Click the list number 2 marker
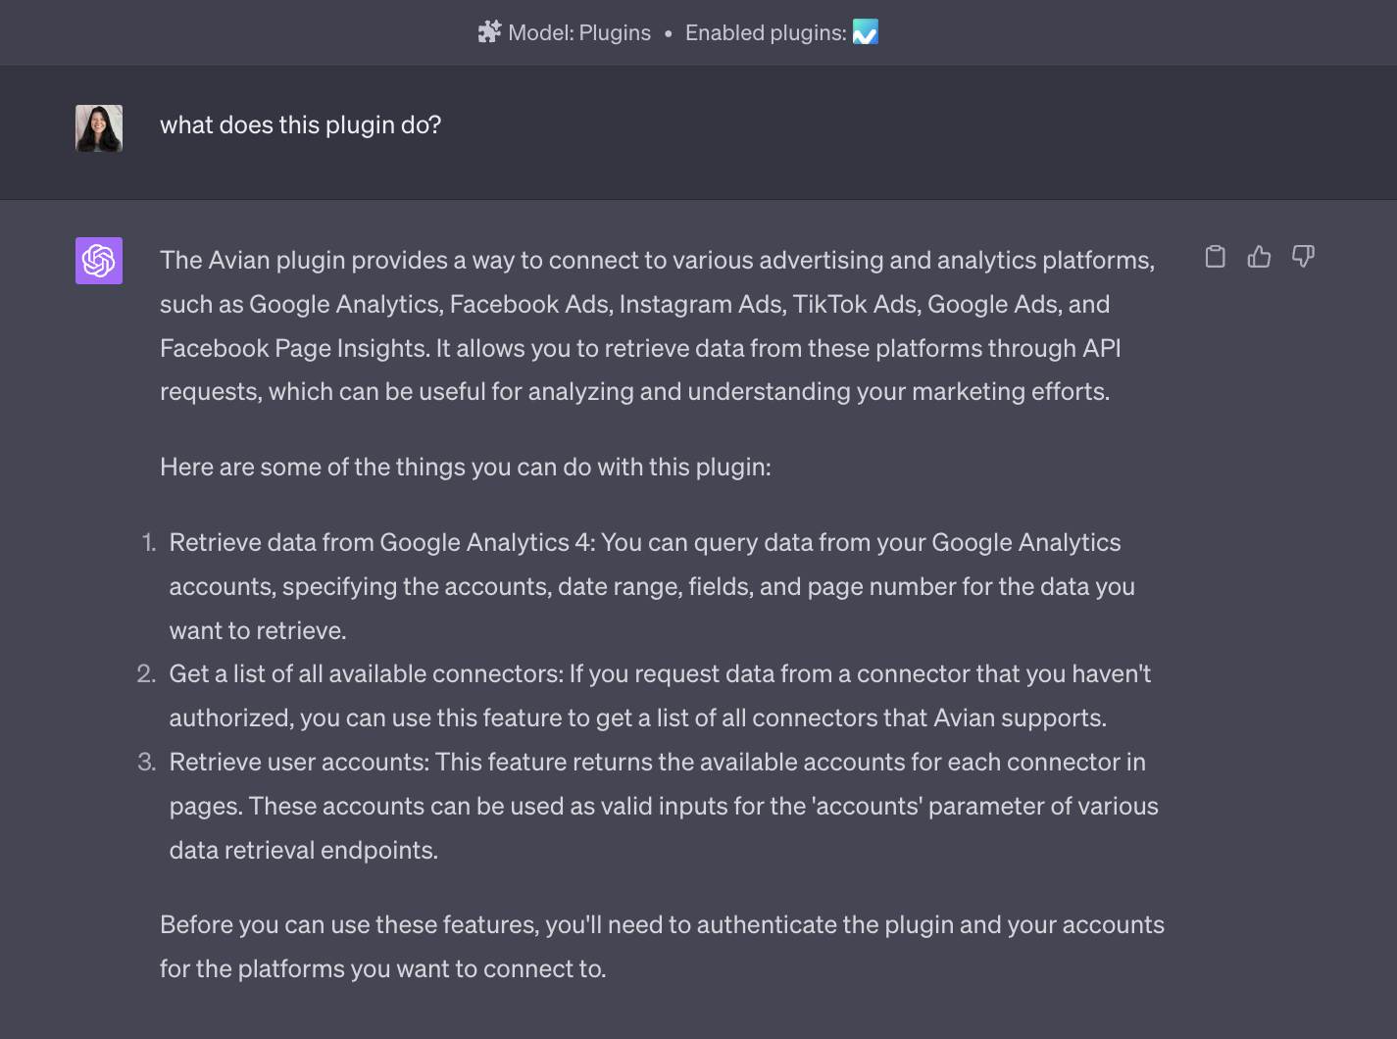The width and height of the screenshot is (1397, 1039). 146,673
